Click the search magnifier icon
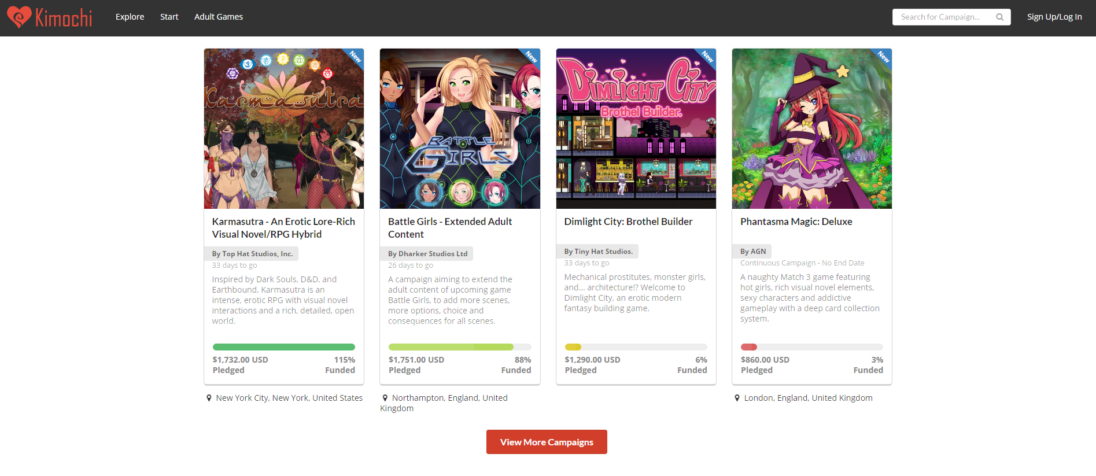This screenshot has height=476, width=1096. tap(999, 17)
